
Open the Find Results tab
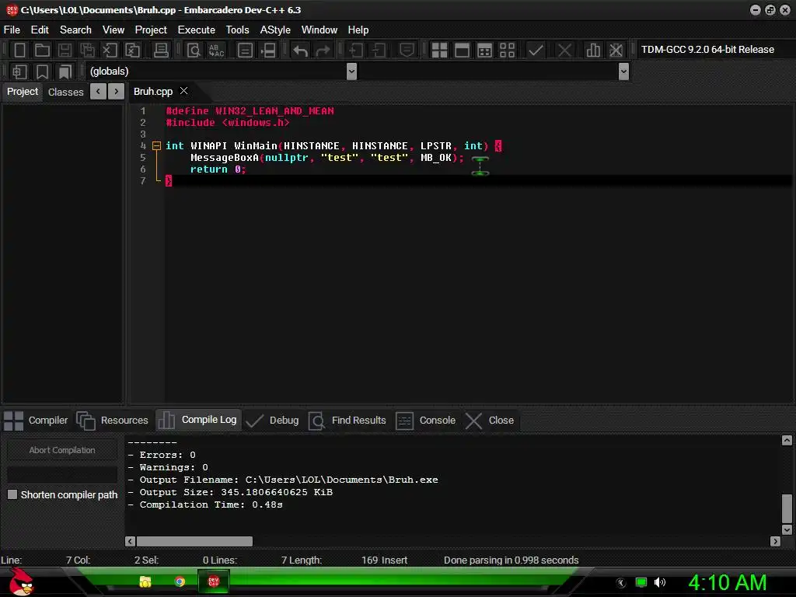[x=347, y=421]
